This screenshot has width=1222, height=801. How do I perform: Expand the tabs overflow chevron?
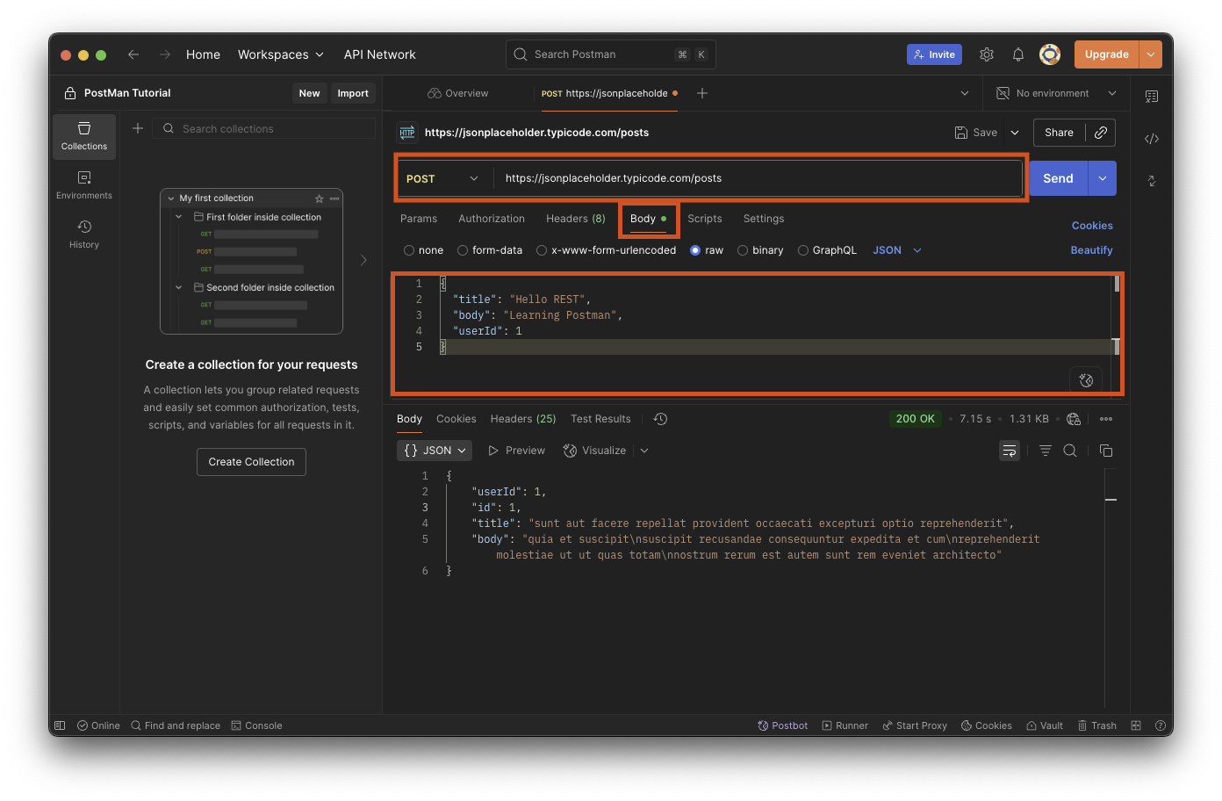click(x=965, y=93)
